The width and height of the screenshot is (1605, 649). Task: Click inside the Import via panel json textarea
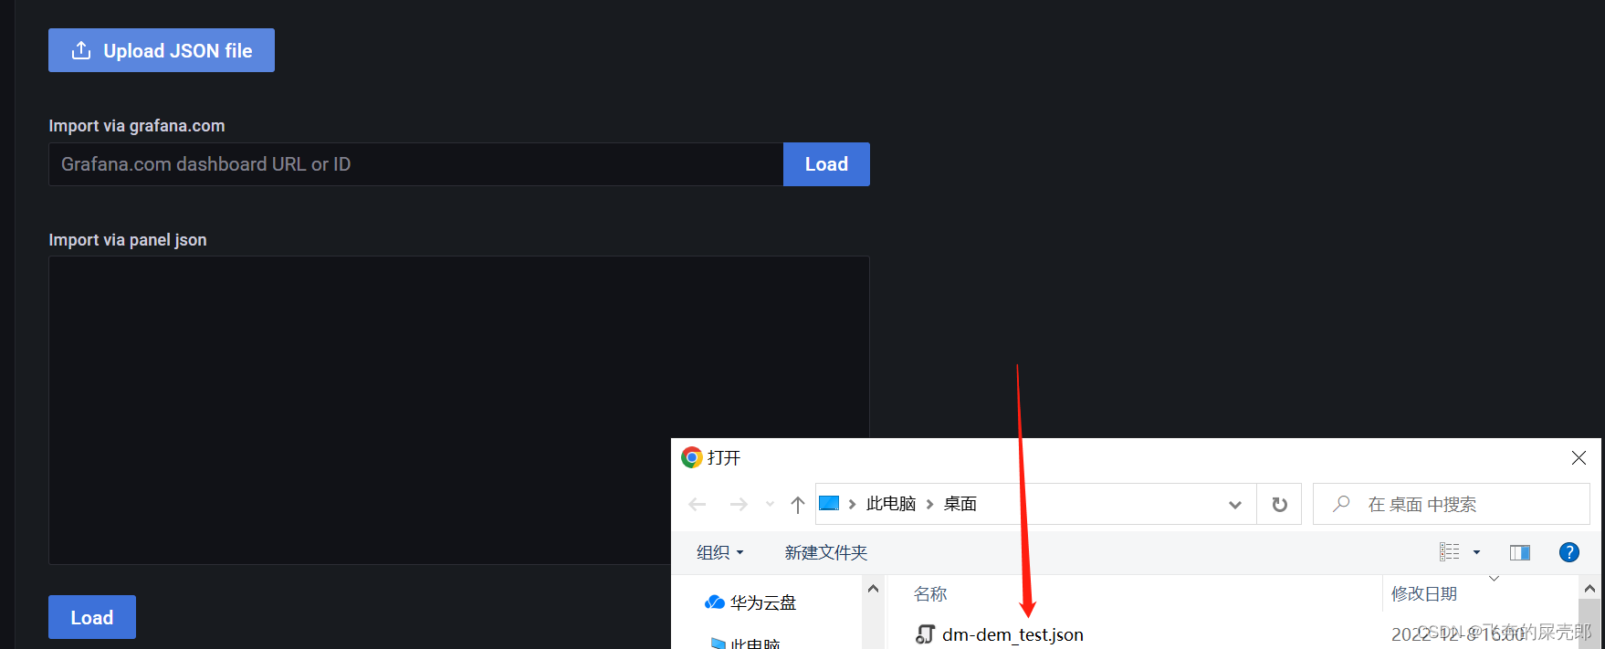click(x=458, y=410)
